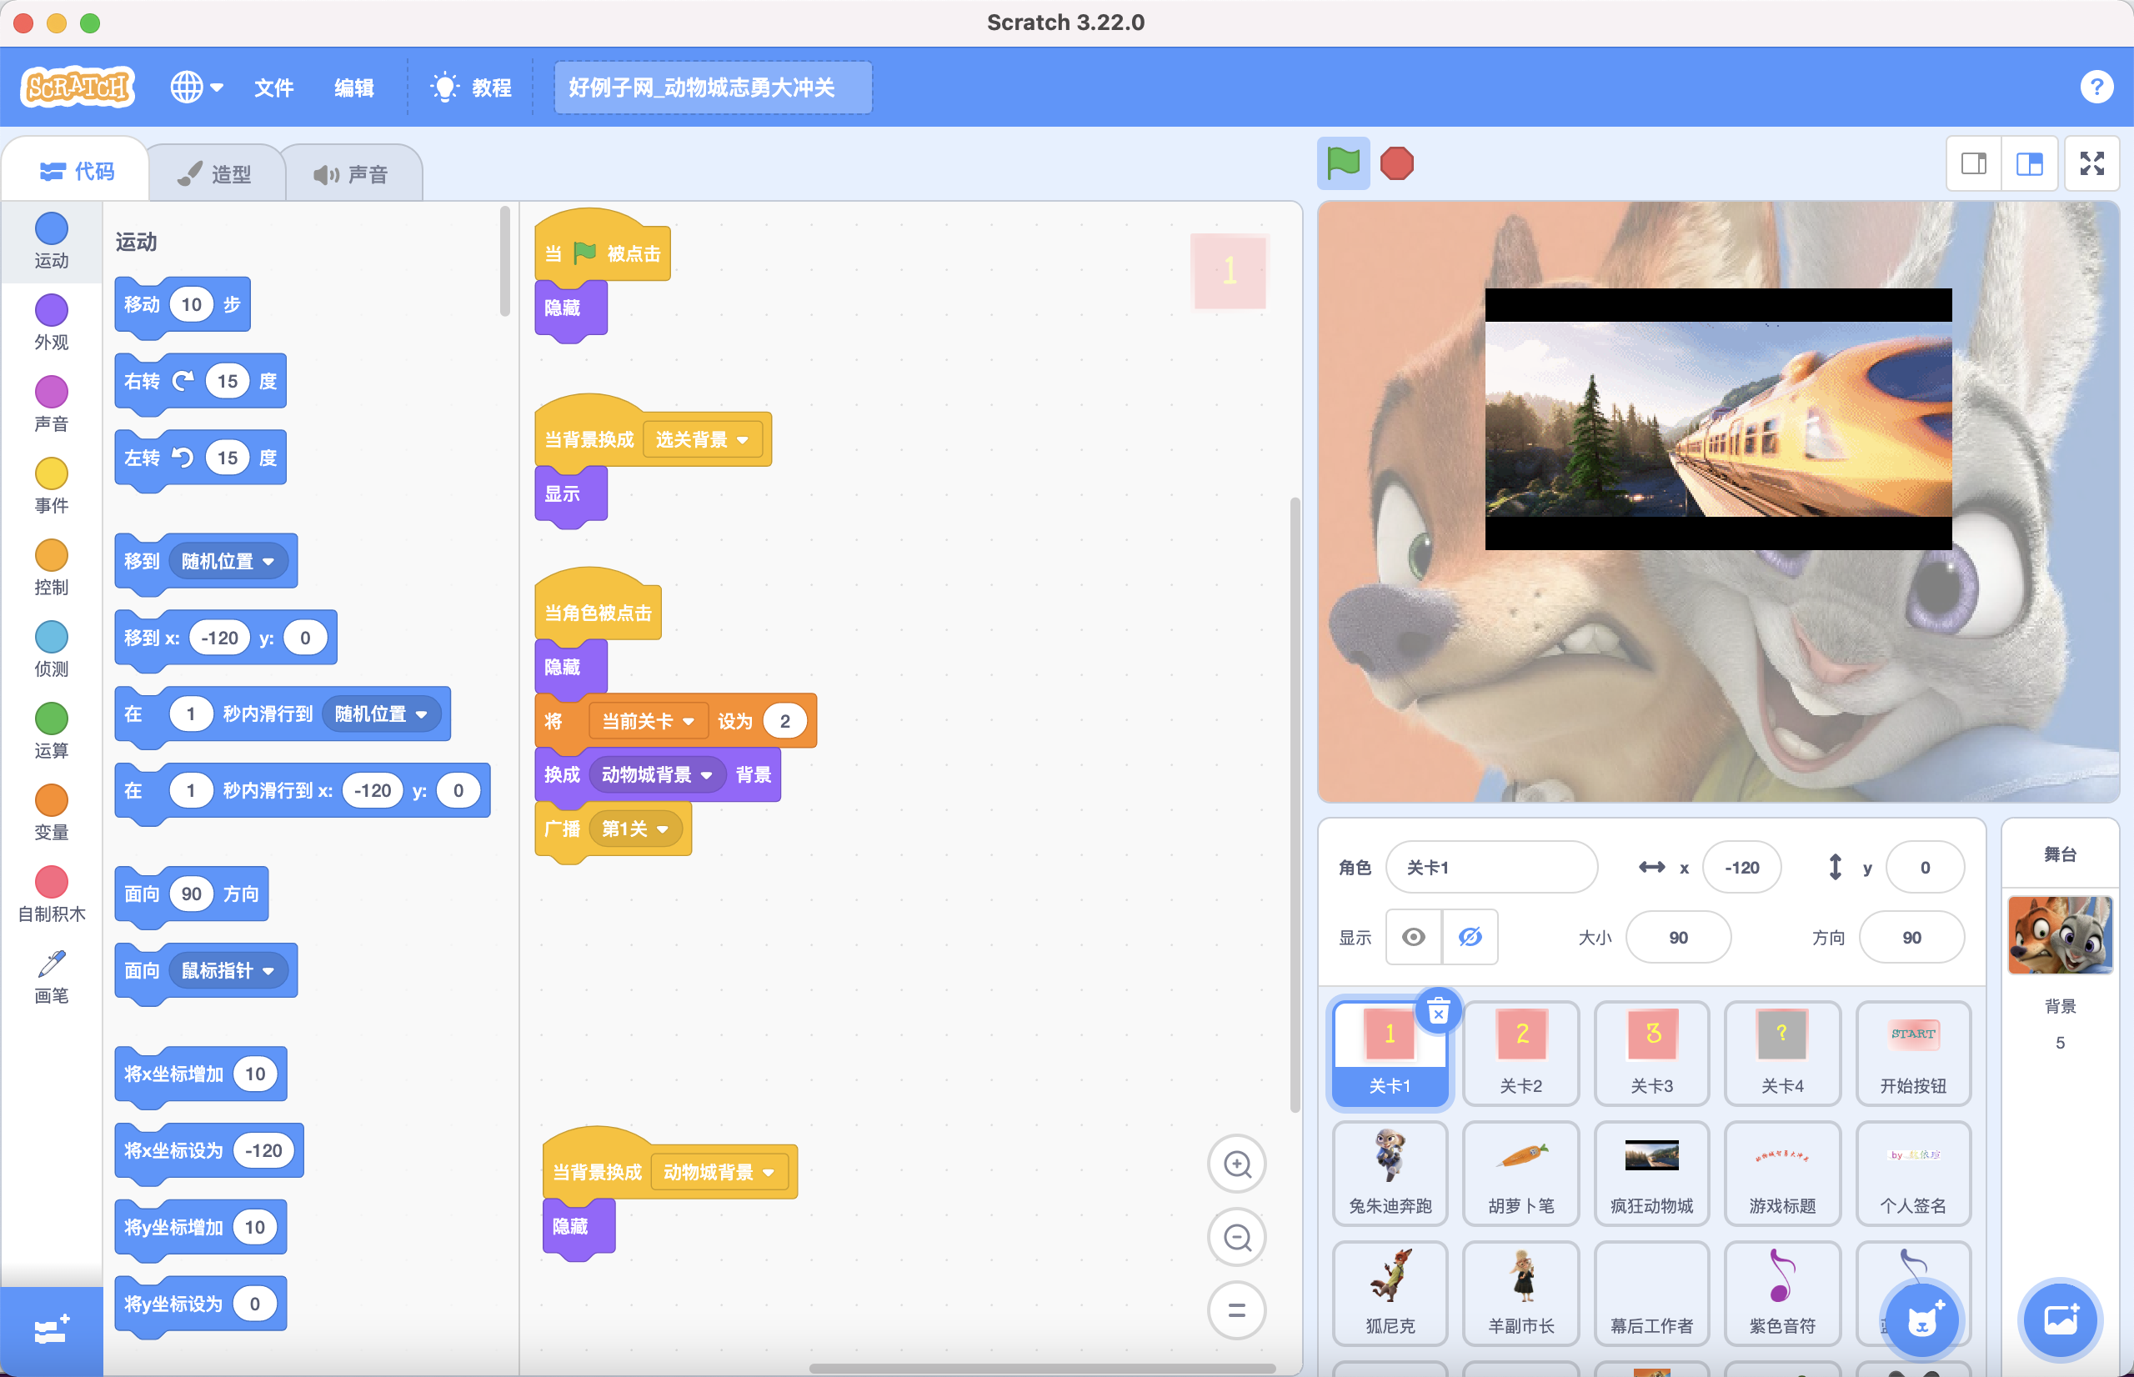Choose a new backdrop button
The height and width of the screenshot is (1377, 2134).
click(2060, 1319)
